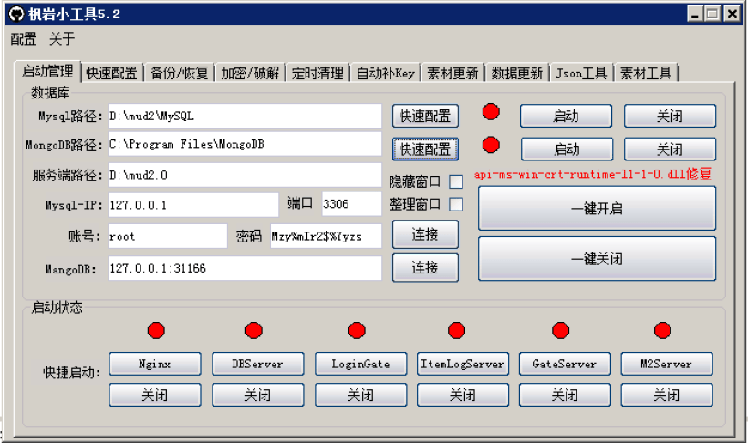Click the red status light above DBServer
This screenshot has height=443, width=748.
click(254, 330)
